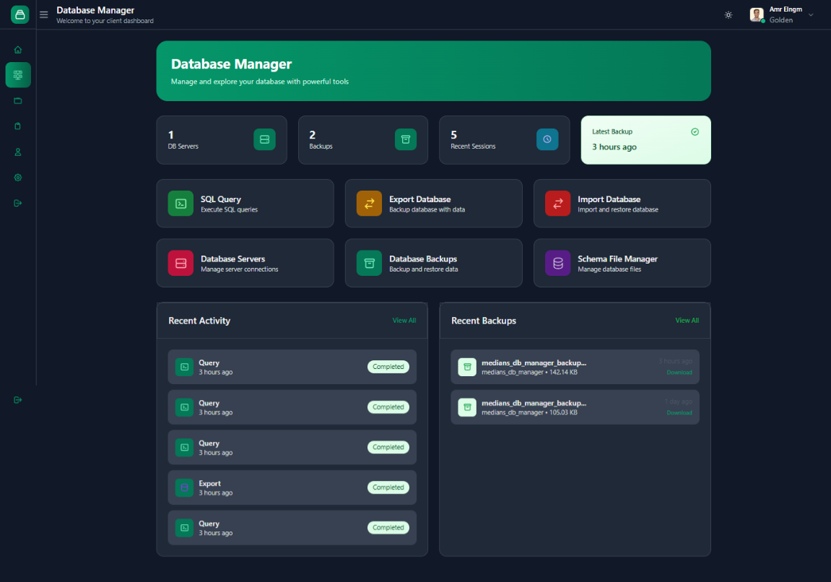The width and height of the screenshot is (831, 582).
Task: Download the 142.14 KB backup
Action: point(679,373)
